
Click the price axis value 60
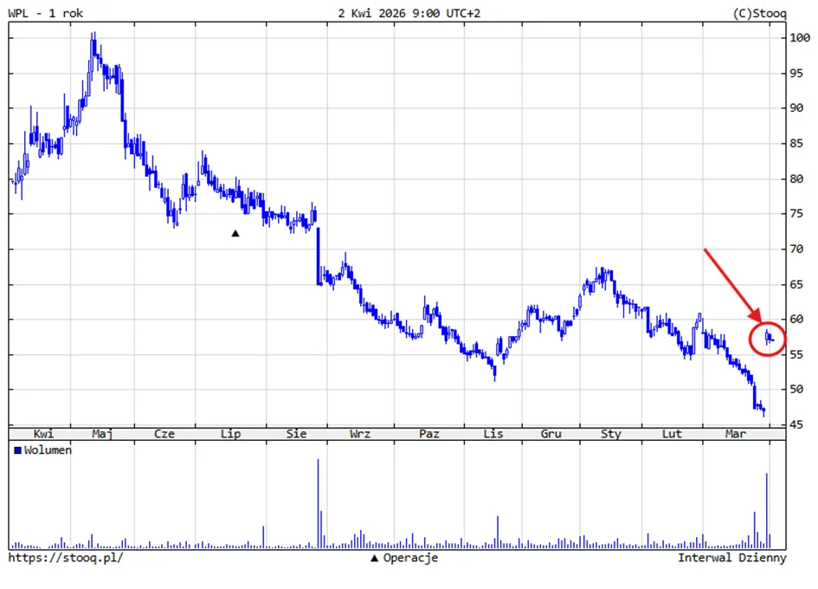[796, 319]
